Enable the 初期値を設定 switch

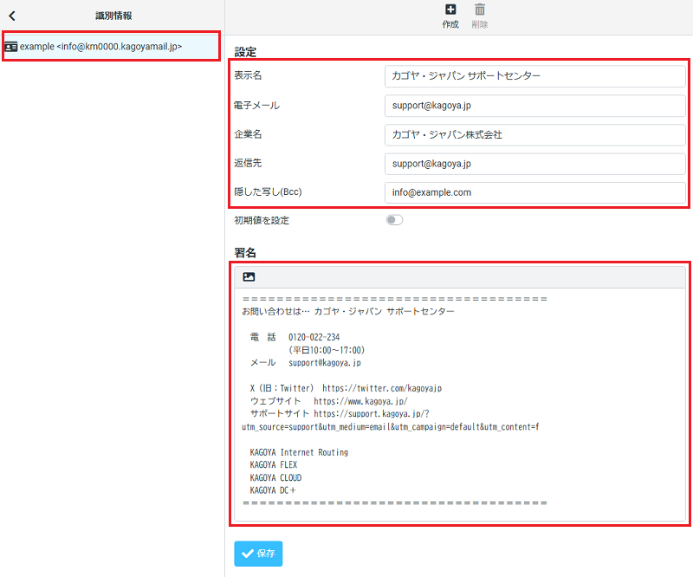coord(394,220)
